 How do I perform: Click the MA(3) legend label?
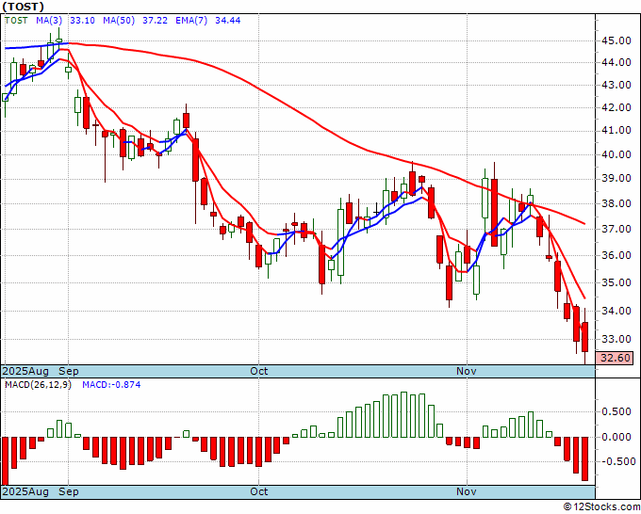(x=49, y=21)
